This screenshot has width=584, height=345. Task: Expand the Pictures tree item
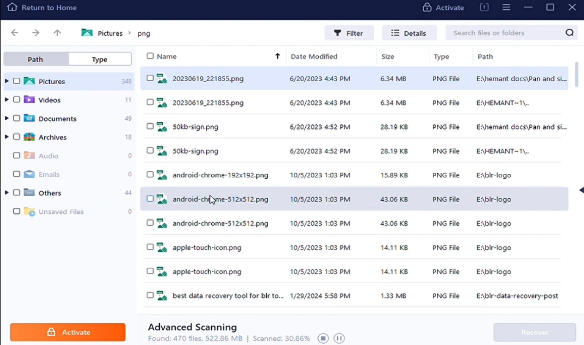point(7,81)
